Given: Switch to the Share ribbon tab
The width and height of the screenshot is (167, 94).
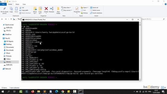Looking at the screenshot, I should click(17, 4).
